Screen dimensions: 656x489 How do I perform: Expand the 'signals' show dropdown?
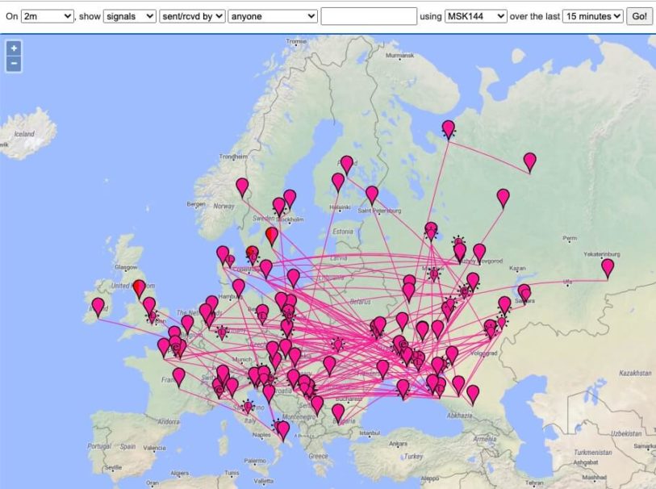tap(131, 16)
